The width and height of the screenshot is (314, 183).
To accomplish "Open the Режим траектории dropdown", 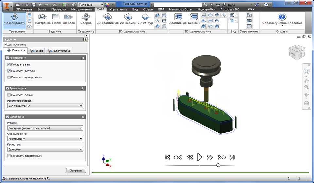I will click(x=45, y=106).
